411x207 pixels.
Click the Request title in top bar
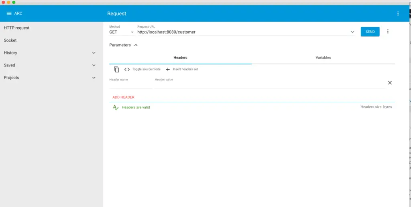[117, 14]
